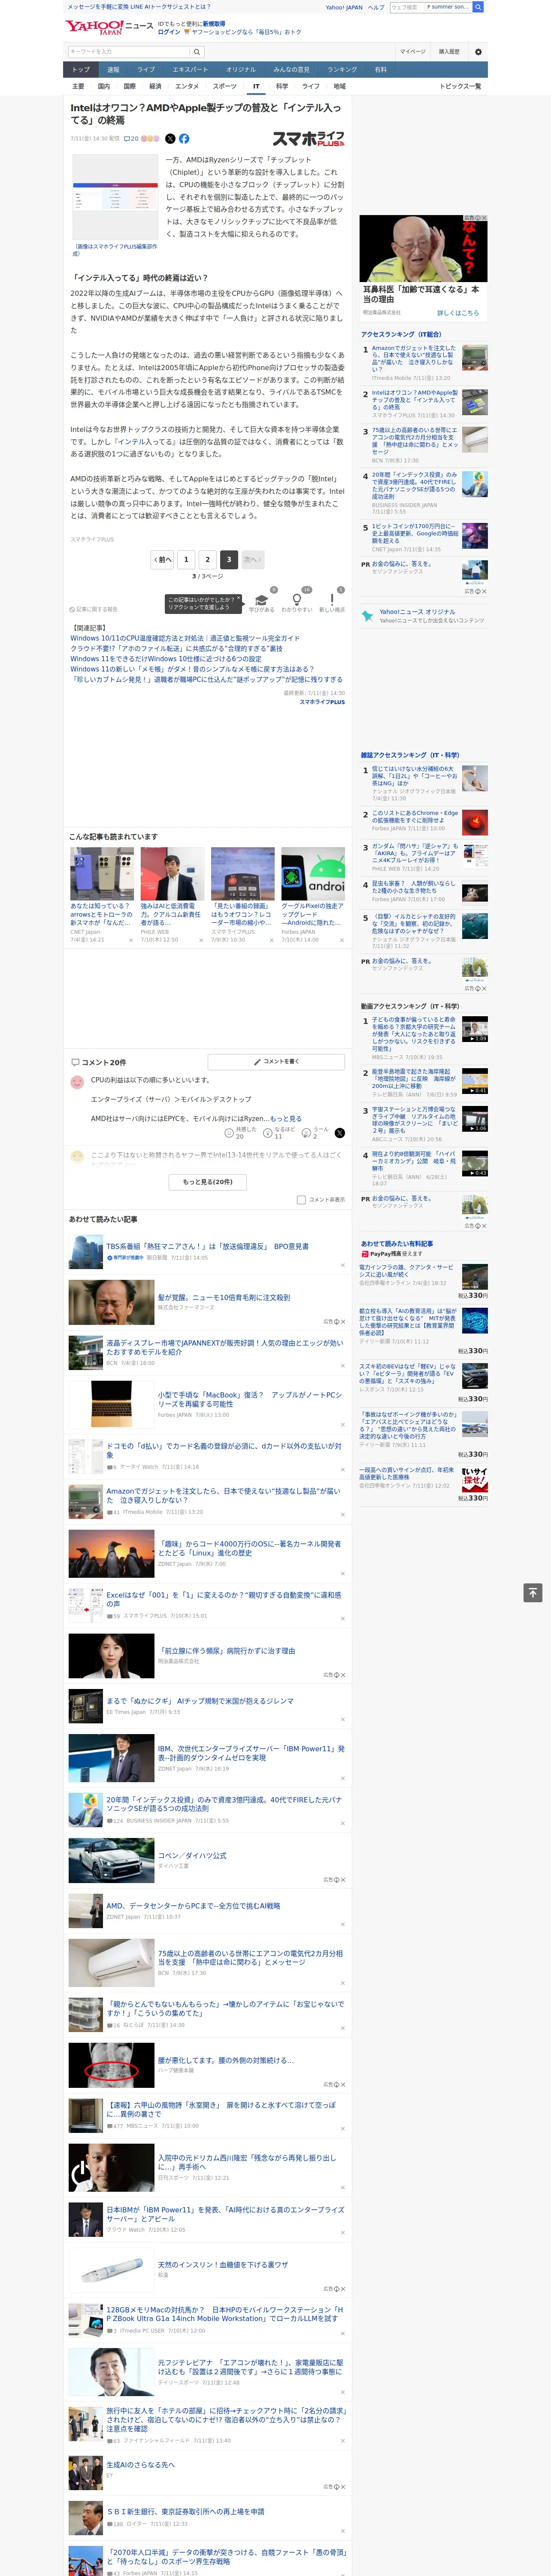Select the エキスパート main tab
The image size is (551, 2576).
point(190,70)
